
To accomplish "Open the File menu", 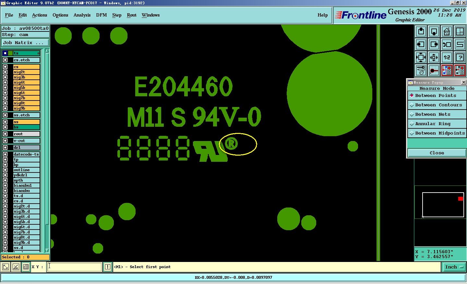I will [x=9, y=15].
